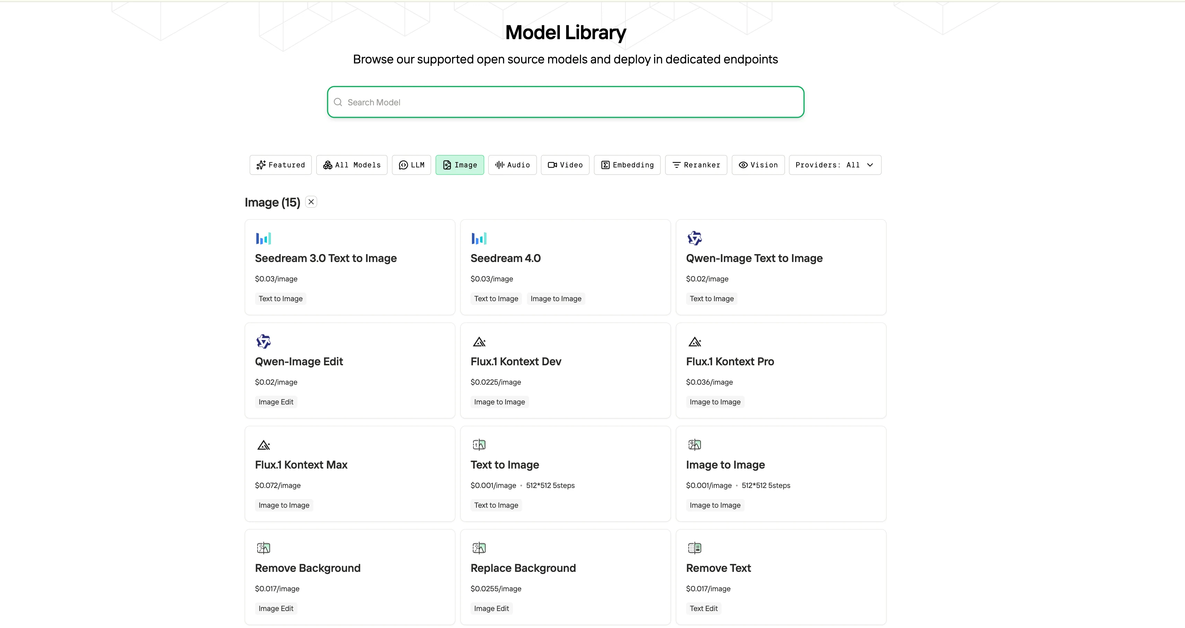Screen dimensions: 1185x628
Task: Open the Seedream 3.0 Text to Image model
Action: coord(326,259)
